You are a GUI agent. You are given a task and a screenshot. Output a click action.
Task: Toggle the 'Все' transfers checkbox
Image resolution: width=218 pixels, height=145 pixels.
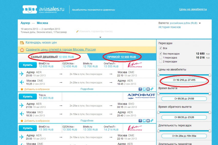click(x=161, y=48)
